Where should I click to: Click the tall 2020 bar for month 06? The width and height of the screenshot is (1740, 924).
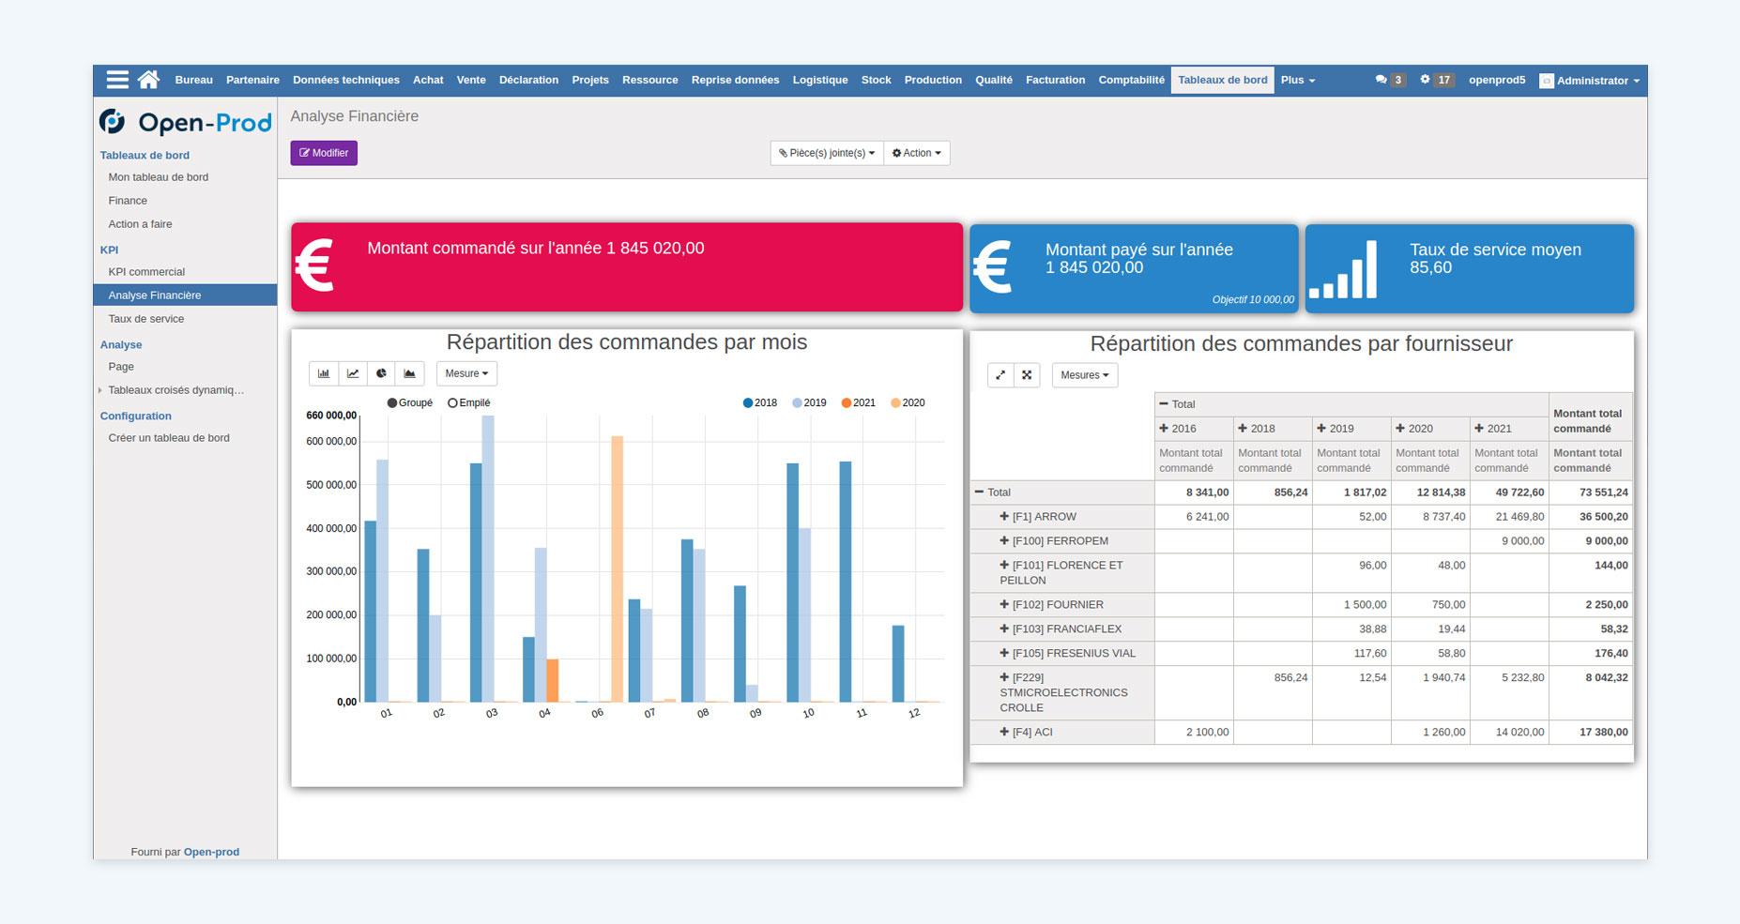[617, 568]
